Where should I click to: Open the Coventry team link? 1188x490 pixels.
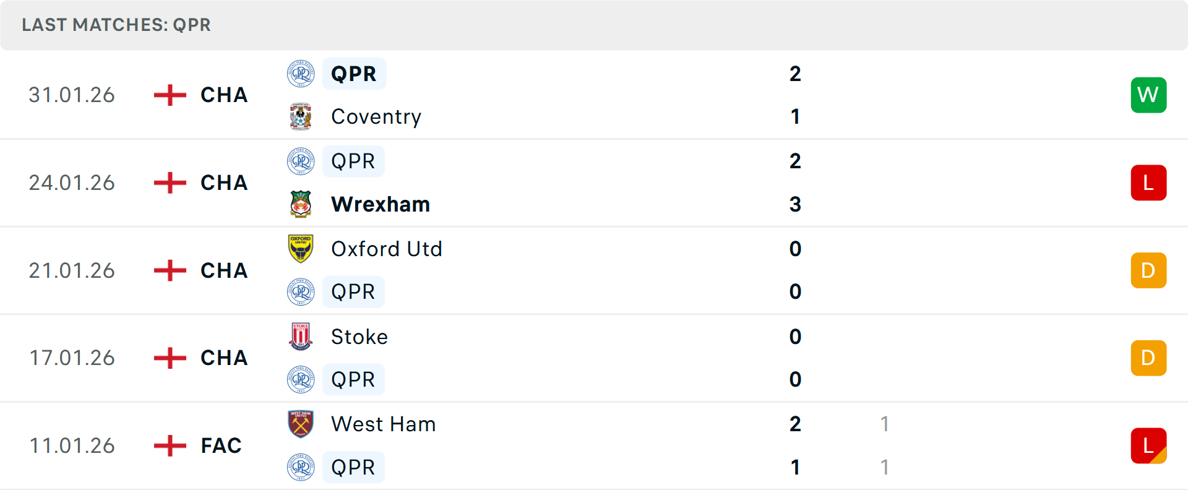click(376, 117)
